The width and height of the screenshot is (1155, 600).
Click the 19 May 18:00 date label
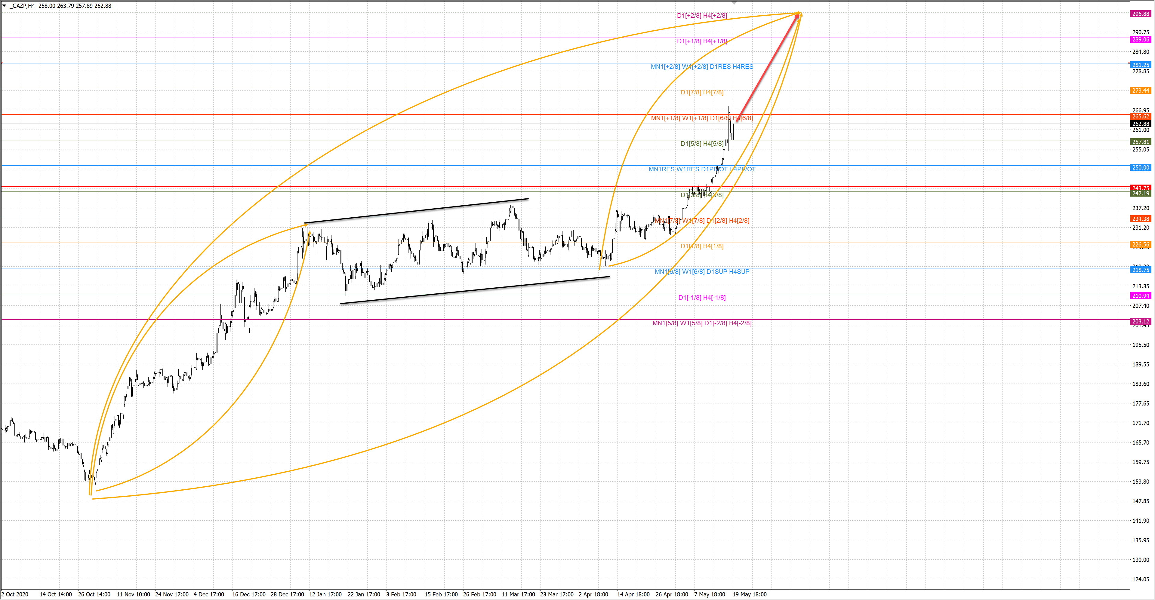[x=749, y=594]
